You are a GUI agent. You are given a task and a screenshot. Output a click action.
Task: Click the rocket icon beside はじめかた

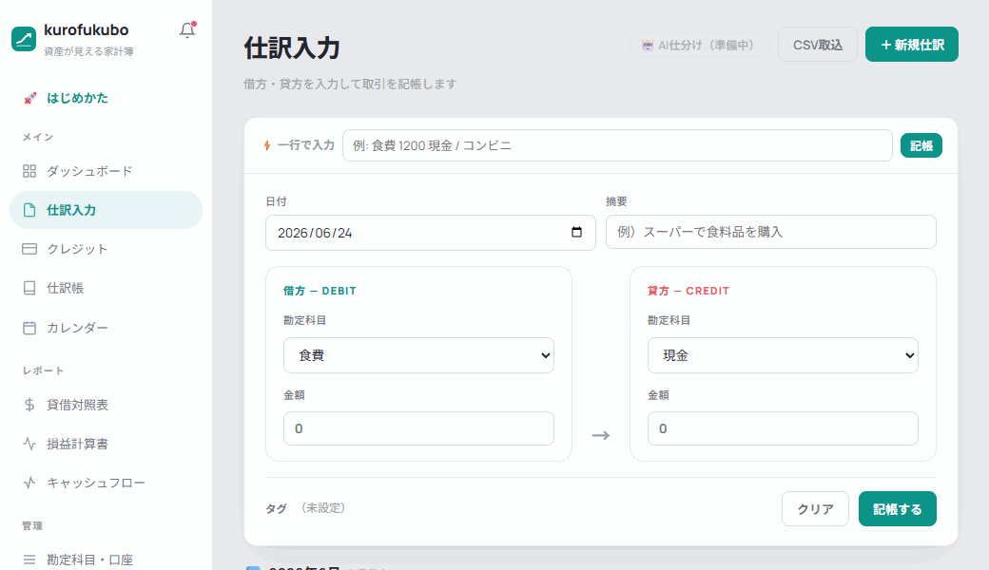pos(29,98)
